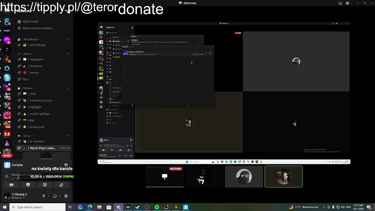Screen dimensions: 375x211
Task: Switch to the chat channel
Action: [x=44, y=94]
